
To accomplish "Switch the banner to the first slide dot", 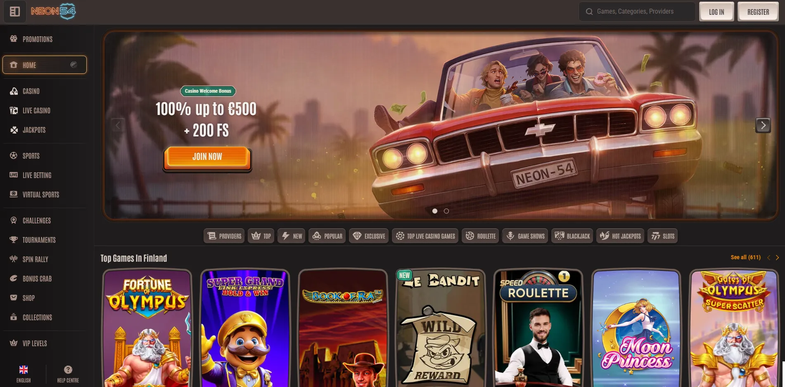I will pos(435,211).
